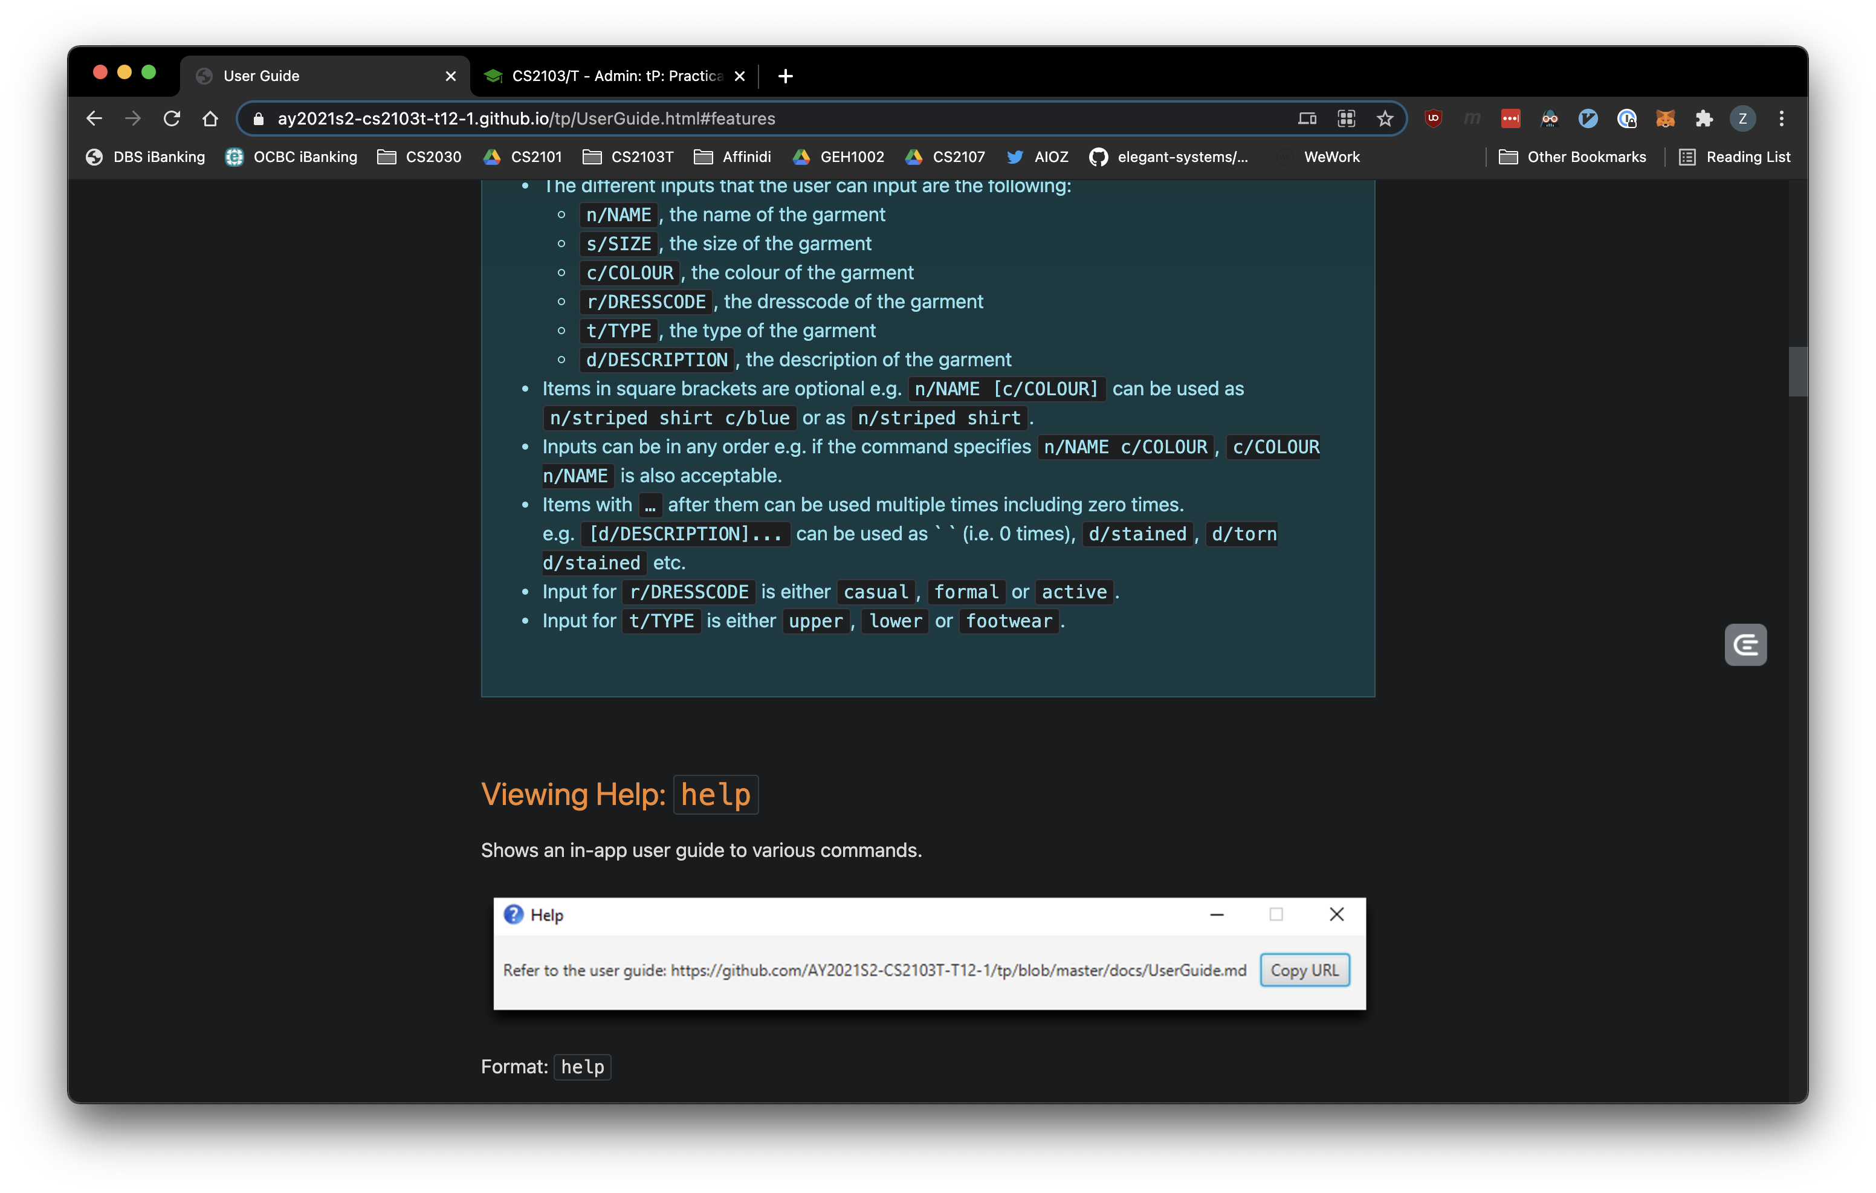Open the Chrome three-dot menu
Screen dimensions: 1876x1193
(x=1781, y=118)
